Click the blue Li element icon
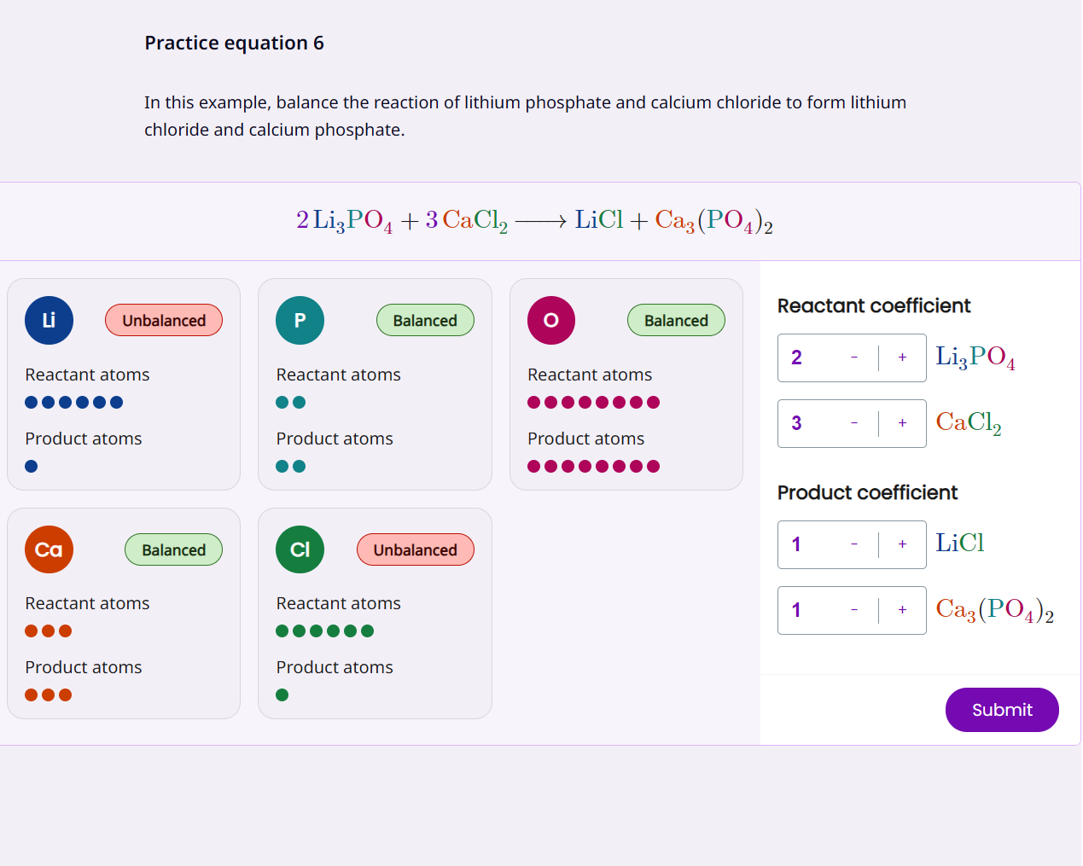Screen dimensions: 1083x866 [x=49, y=321]
